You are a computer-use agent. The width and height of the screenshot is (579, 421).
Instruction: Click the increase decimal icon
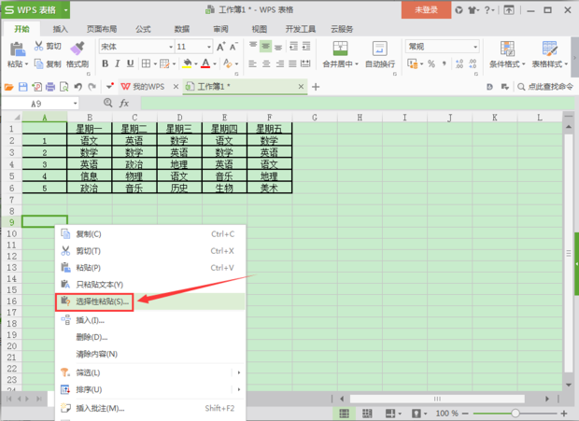[459, 63]
